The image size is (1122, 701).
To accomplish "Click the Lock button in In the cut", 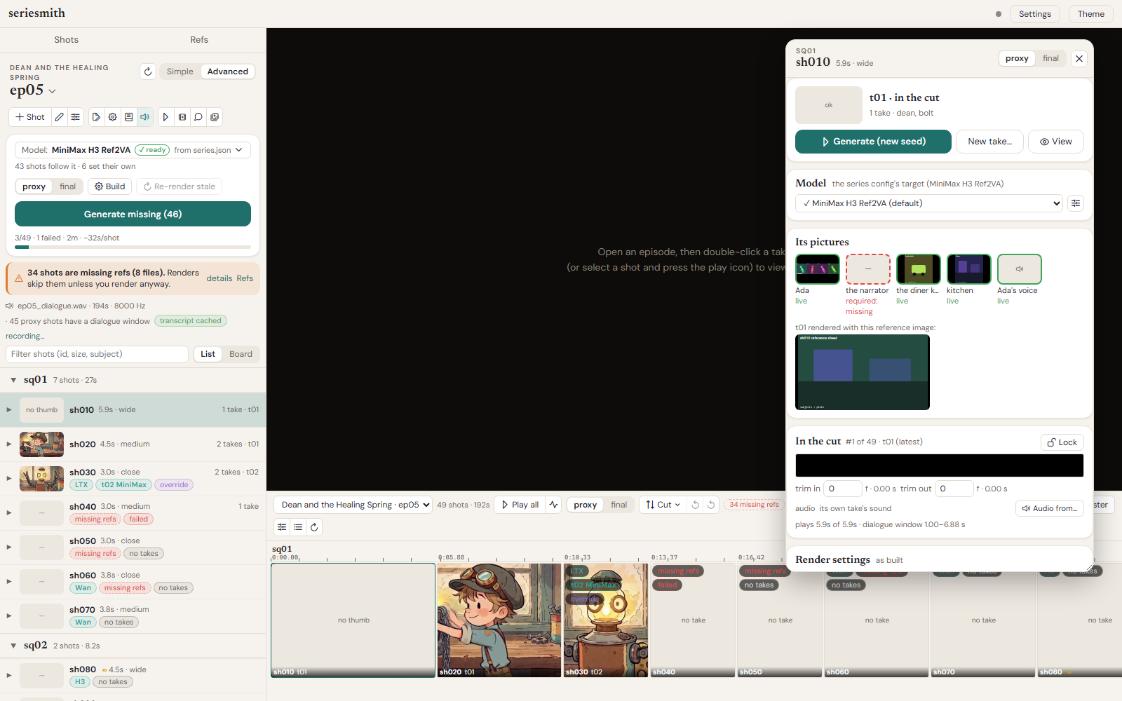I will 1062,442.
